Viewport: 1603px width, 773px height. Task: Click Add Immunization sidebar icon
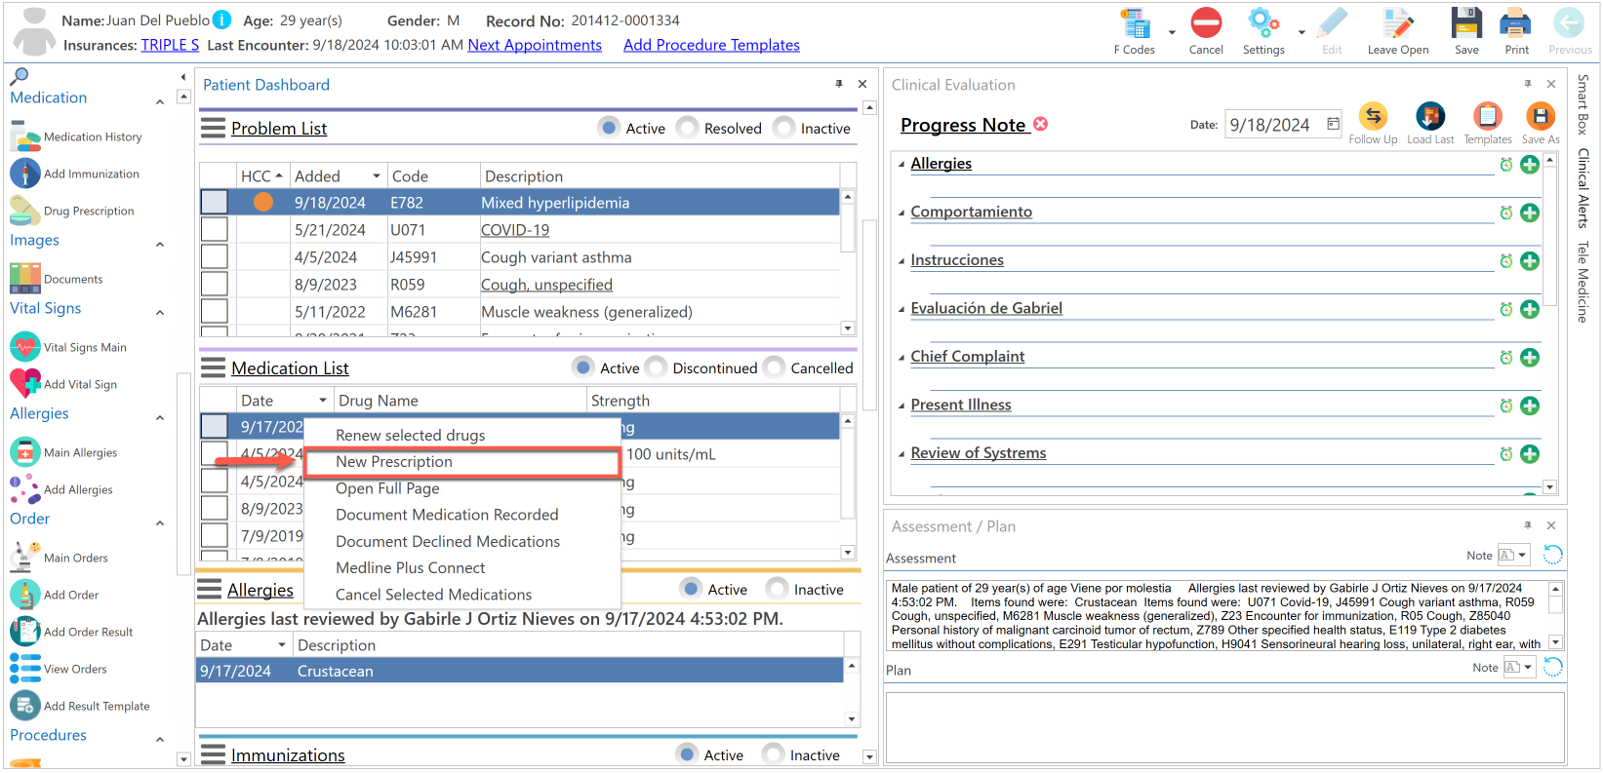point(25,174)
